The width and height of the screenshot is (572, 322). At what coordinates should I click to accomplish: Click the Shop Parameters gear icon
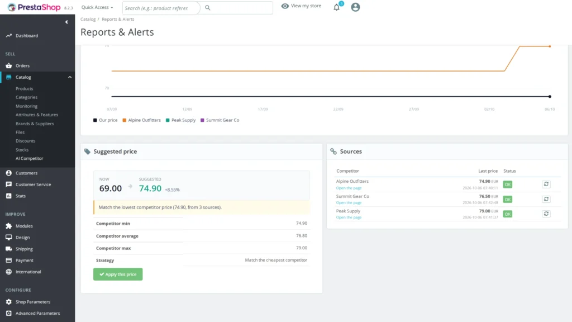[x=9, y=302]
